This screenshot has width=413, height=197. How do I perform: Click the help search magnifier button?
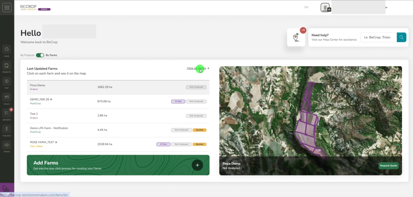click(x=401, y=37)
